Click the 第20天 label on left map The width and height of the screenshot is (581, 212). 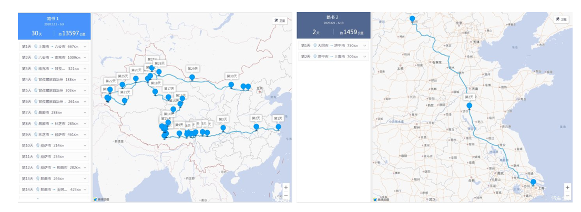[136, 70]
